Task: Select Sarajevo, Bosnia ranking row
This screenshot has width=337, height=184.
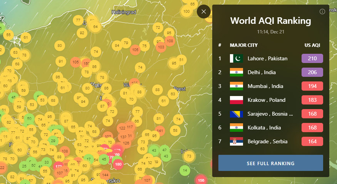Action: (271, 114)
